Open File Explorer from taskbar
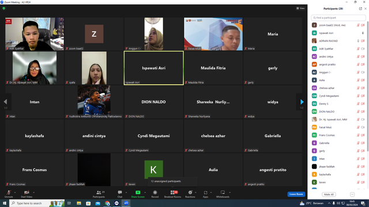This screenshot has width=369, height=207. [79, 203]
